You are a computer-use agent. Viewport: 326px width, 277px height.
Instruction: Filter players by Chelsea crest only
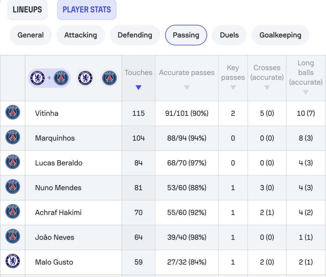[x=85, y=78]
